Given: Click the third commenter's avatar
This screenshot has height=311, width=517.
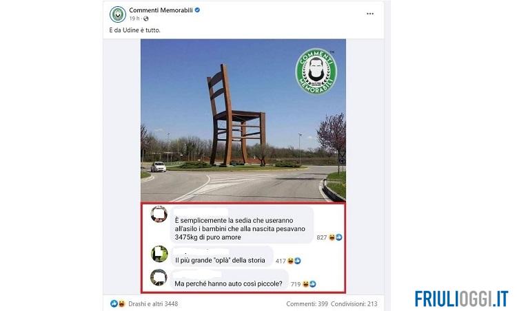Looking at the screenshot, I should [159, 277].
